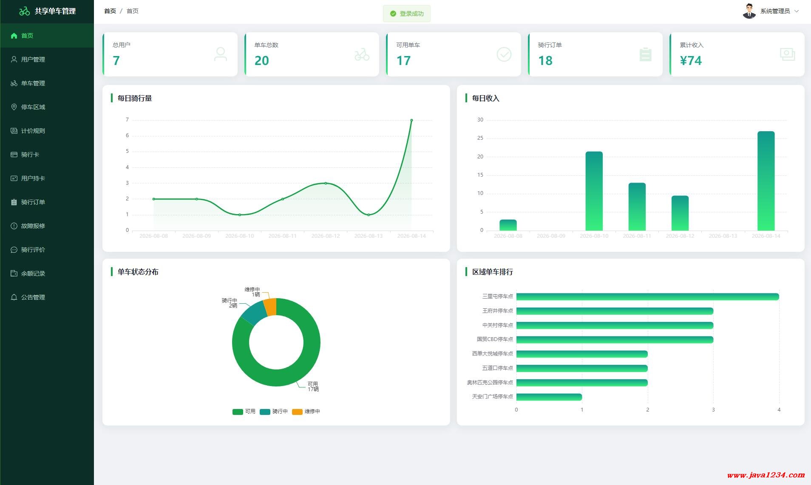Toggle the 维修中 legend item
811x485 pixels.
[x=306, y=412]
